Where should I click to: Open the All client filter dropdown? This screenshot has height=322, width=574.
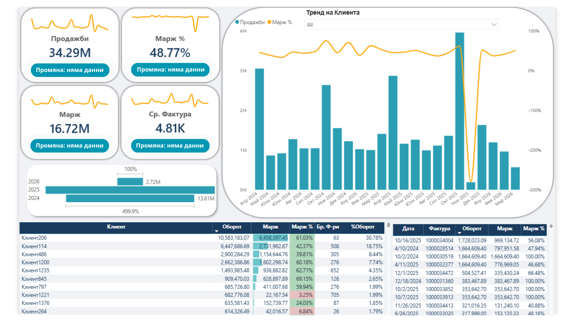401,25
